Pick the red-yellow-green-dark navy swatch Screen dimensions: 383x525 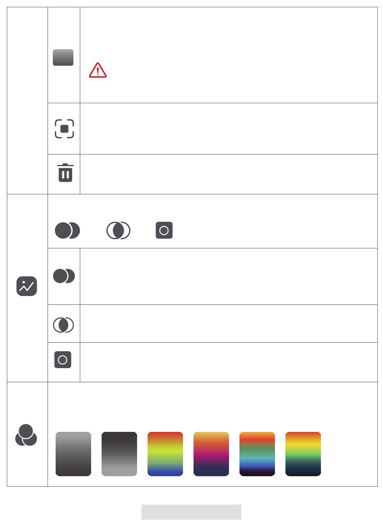click(303, 454)
